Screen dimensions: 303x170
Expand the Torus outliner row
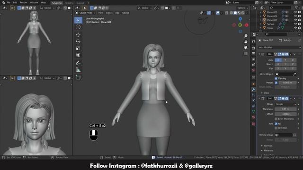pos(260,28)
